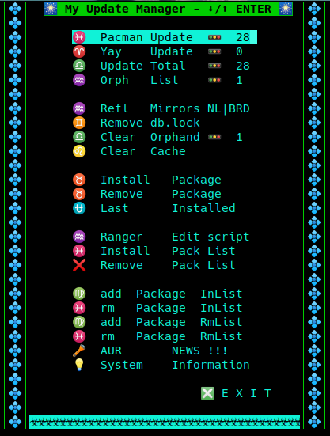Viewport: 330px width, 436px height.
Task: Click the Virgo icon beside add Package InList
Action: tap(79, 294)
